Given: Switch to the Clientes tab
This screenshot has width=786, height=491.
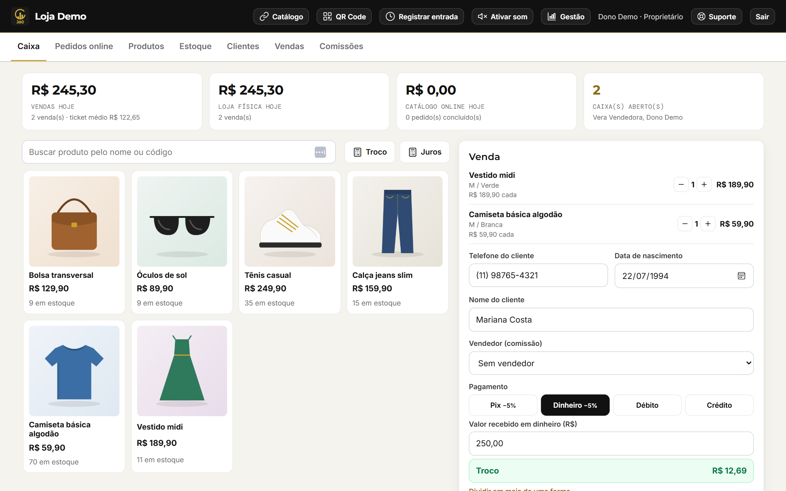Looking at the screenshot, I should click(243, 47).
